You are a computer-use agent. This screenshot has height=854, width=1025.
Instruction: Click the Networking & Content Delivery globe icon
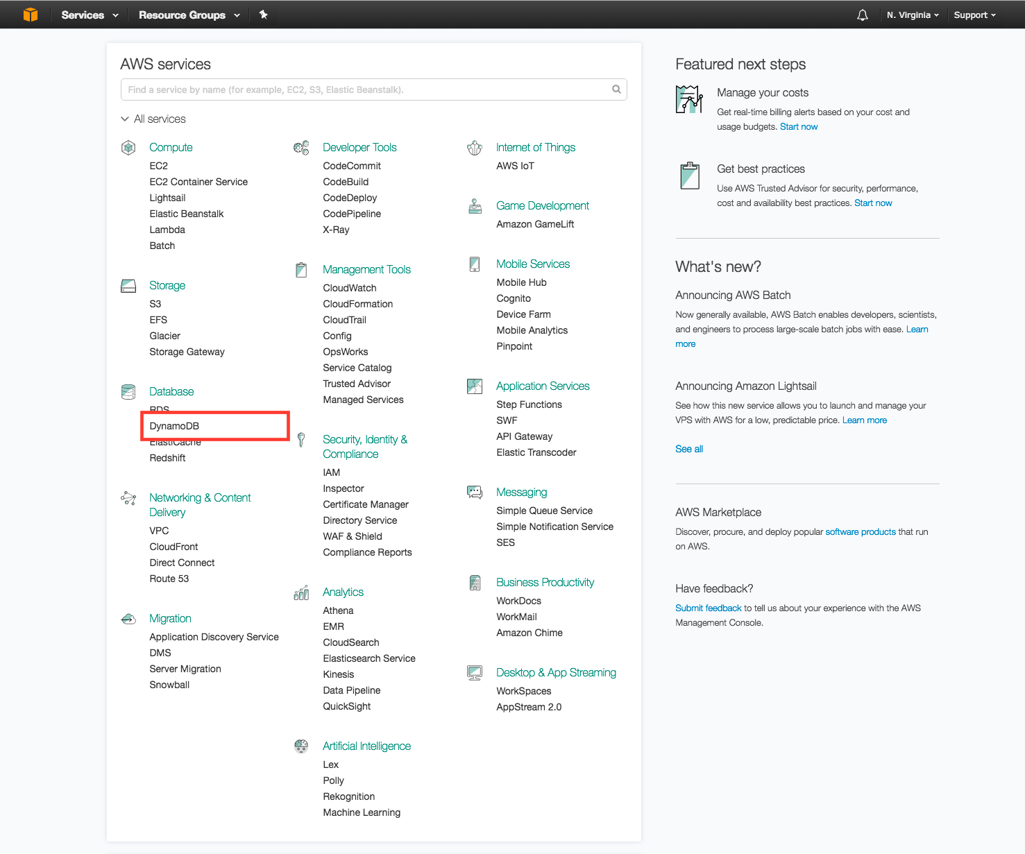[128, 498]
